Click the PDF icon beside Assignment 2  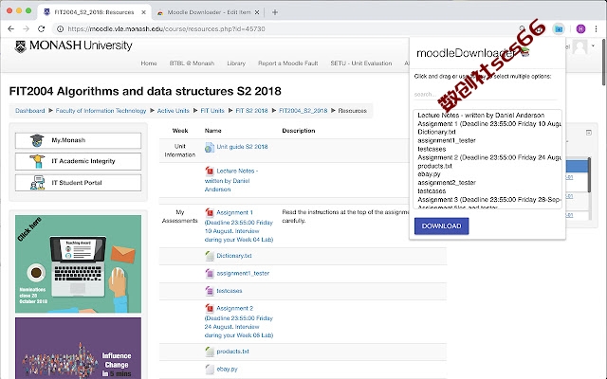coord(210,308)
